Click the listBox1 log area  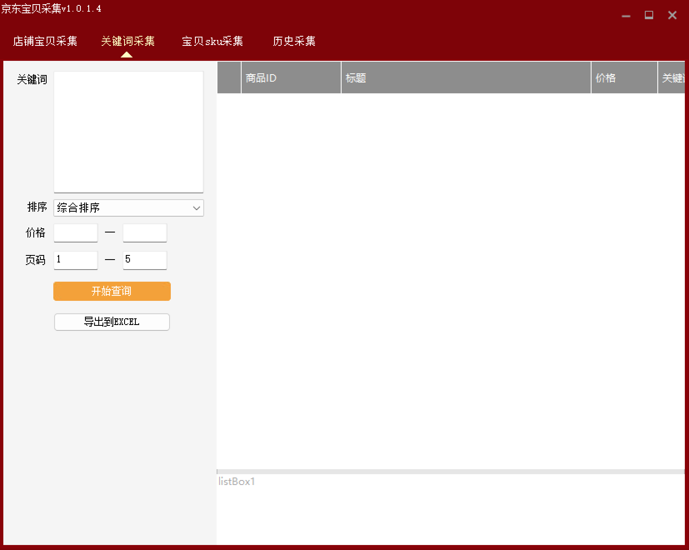click(x=451, y=509)
